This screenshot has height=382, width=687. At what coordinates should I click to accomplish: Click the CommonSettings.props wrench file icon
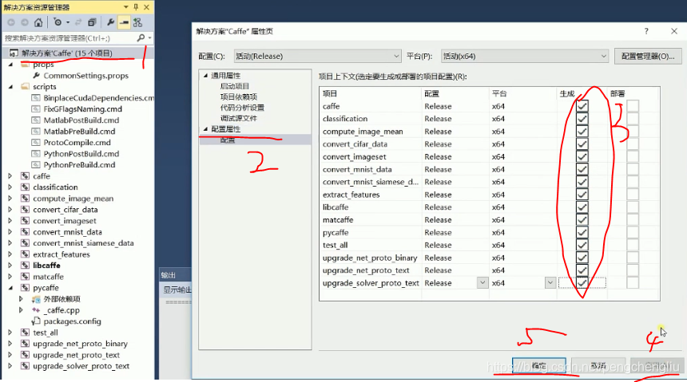[37, 75]
